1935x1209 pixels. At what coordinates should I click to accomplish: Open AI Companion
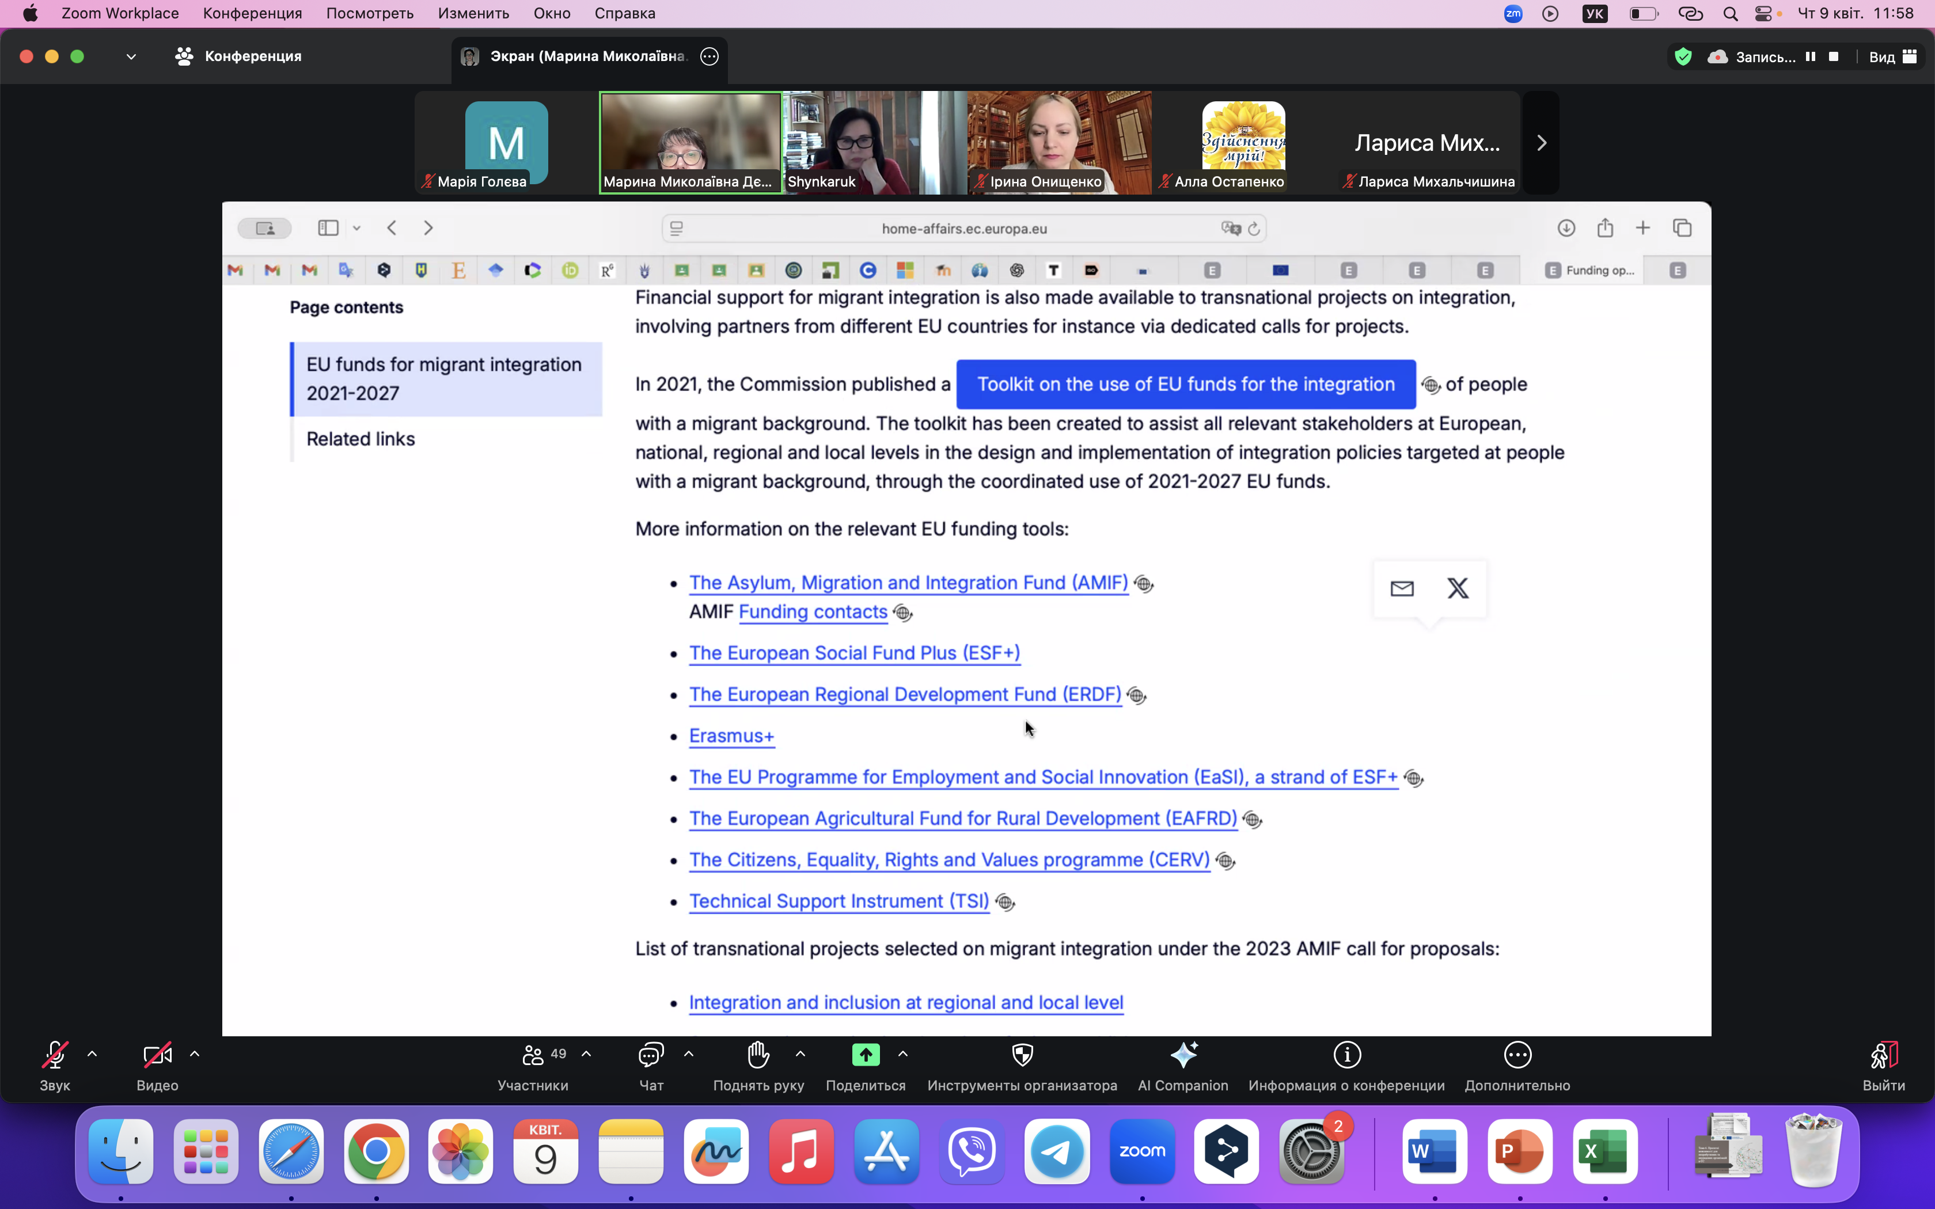click(1182, 1055)
